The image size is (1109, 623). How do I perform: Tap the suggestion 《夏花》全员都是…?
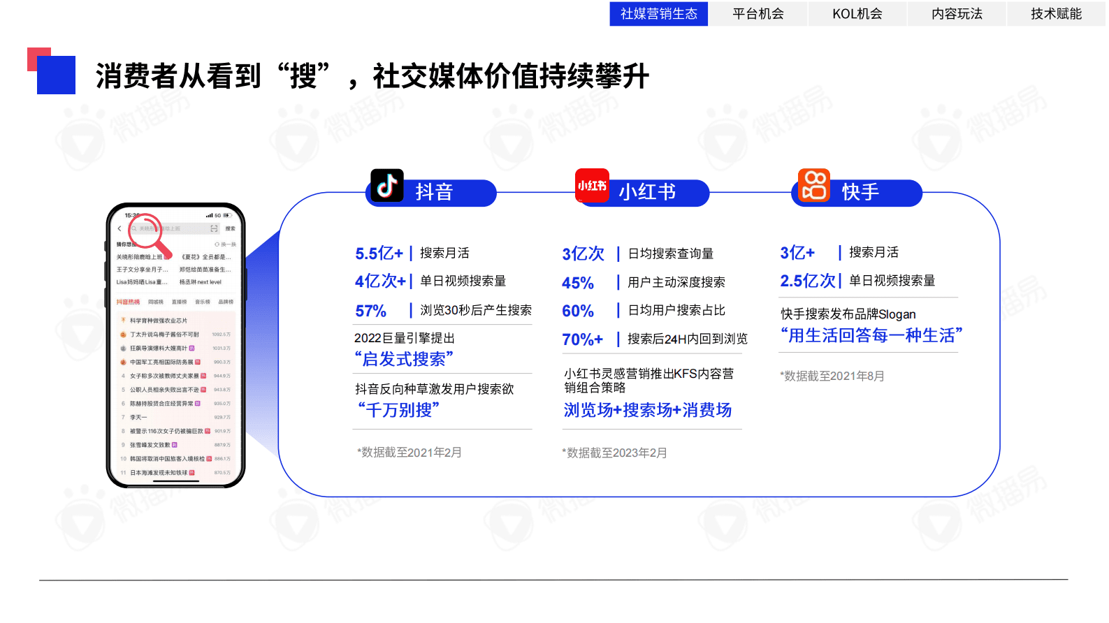[x=205, y=257]
